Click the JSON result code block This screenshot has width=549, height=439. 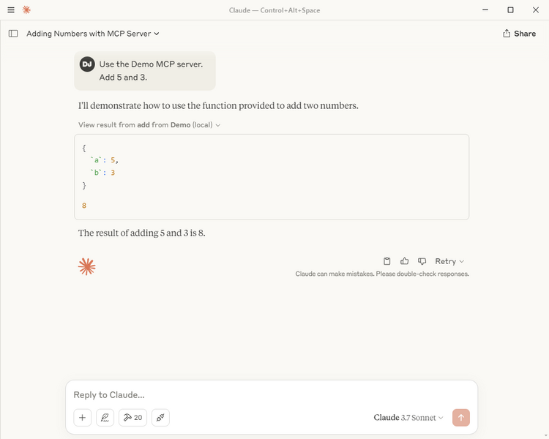[x=271, y=176]
